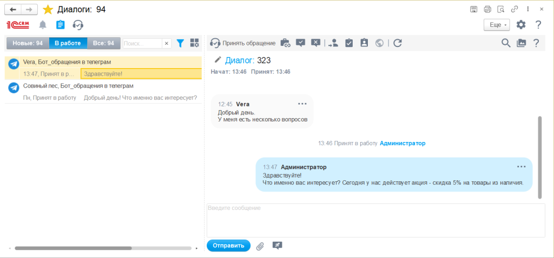Open the three-dot menu on Vera's message

[x=302, y=104]
